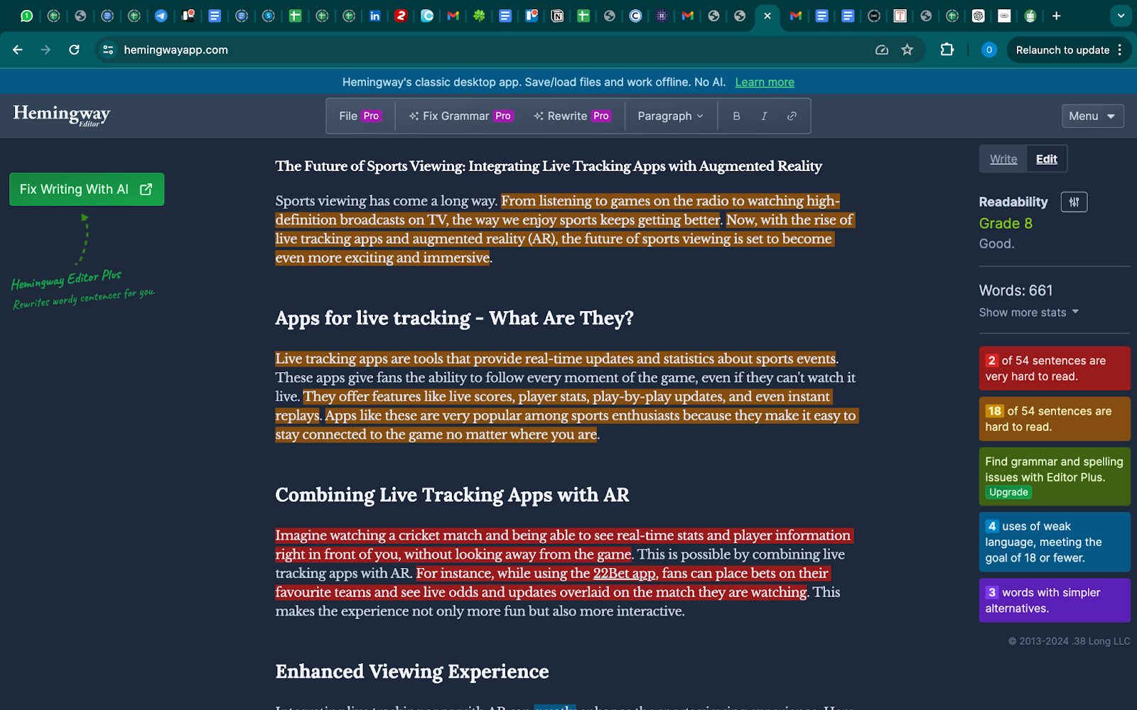The width and height of the screenshot is (1137, 710).
Task: Open Chrome's three-dot menu
Action: click(x=1120, y=50)
